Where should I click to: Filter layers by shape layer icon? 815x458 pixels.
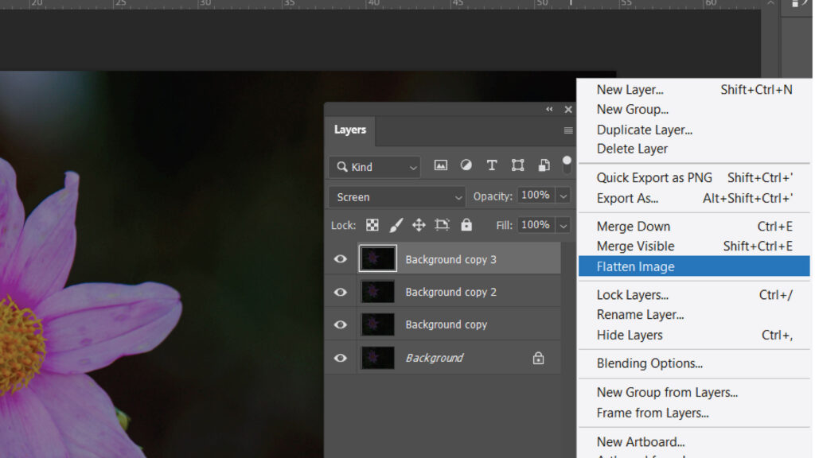[517, 165]
